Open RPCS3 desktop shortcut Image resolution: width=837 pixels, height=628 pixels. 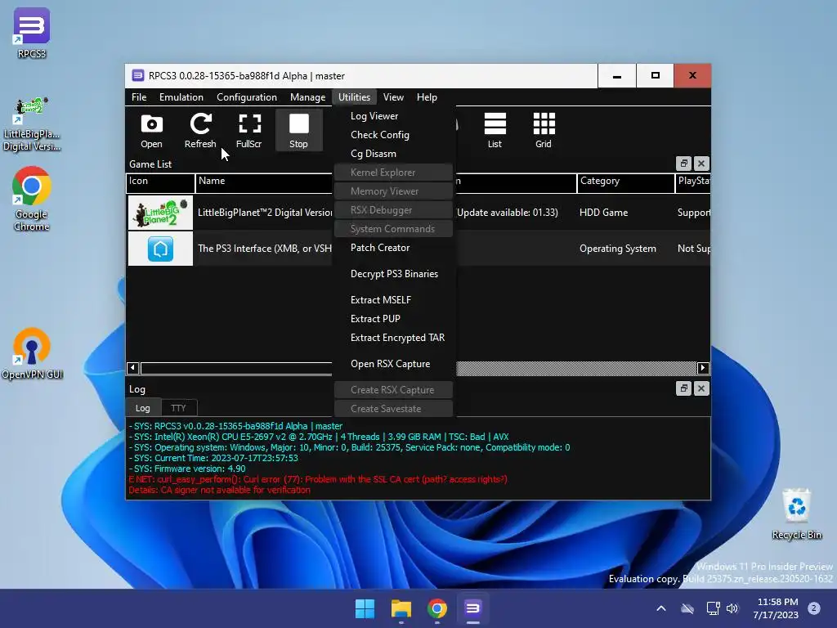pos(32,34)
